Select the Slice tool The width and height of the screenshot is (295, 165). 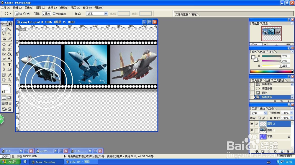pos(9,39)
